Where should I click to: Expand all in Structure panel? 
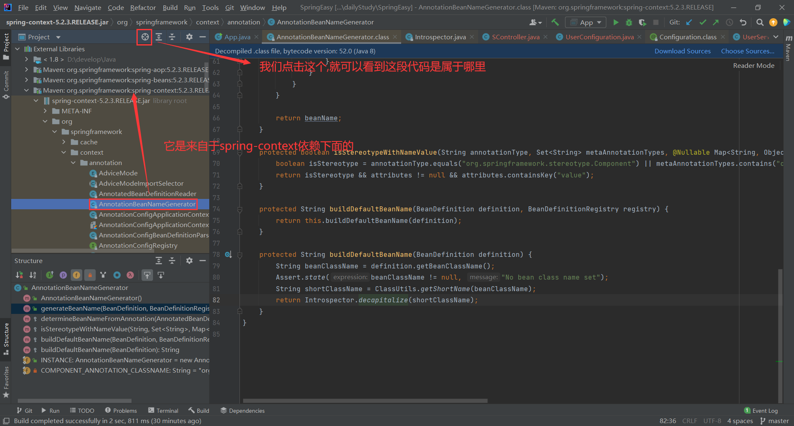click(159, 261)
